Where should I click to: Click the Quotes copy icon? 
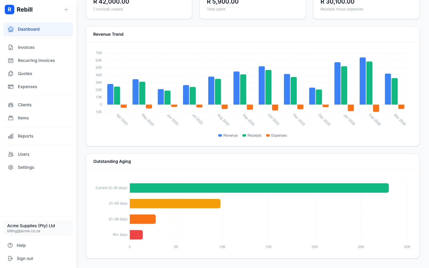pyautogui.click(x=11, y=74)
